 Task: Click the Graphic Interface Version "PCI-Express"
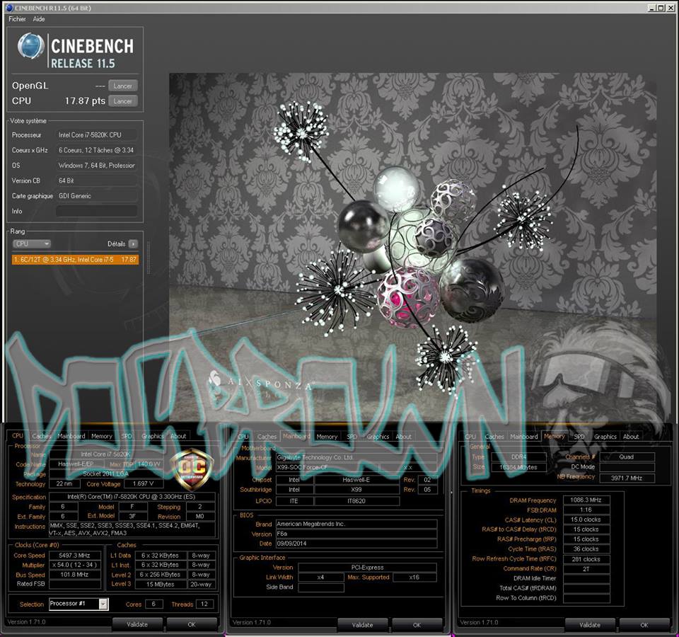[367, 567]
